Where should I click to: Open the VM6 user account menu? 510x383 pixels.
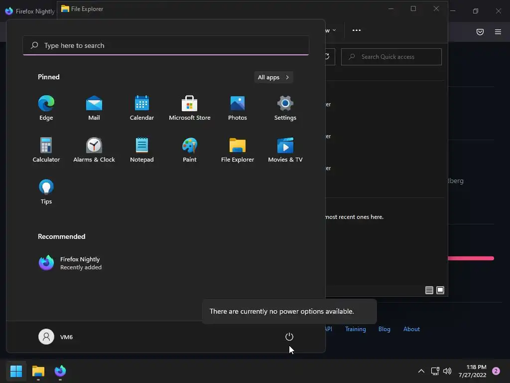point(56,337)
